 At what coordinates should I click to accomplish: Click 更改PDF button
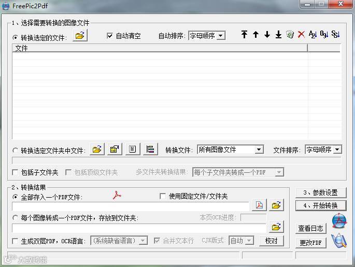[311, 243]
